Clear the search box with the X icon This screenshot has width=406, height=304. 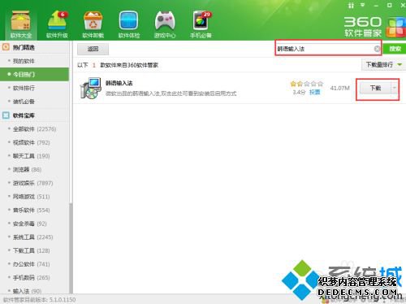coord(377,49)
